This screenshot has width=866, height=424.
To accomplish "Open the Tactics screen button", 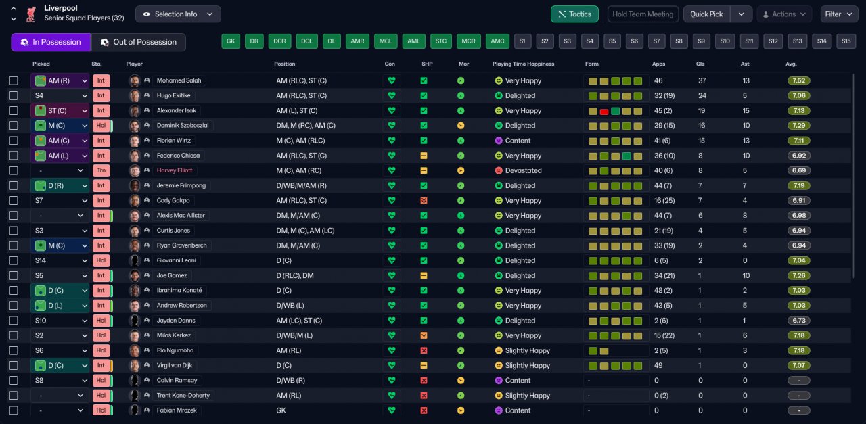I will click(574, 14).
